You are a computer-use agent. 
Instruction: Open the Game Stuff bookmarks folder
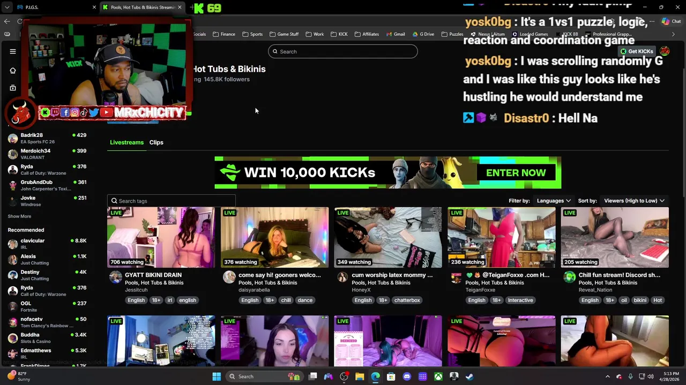pos(284,34)
